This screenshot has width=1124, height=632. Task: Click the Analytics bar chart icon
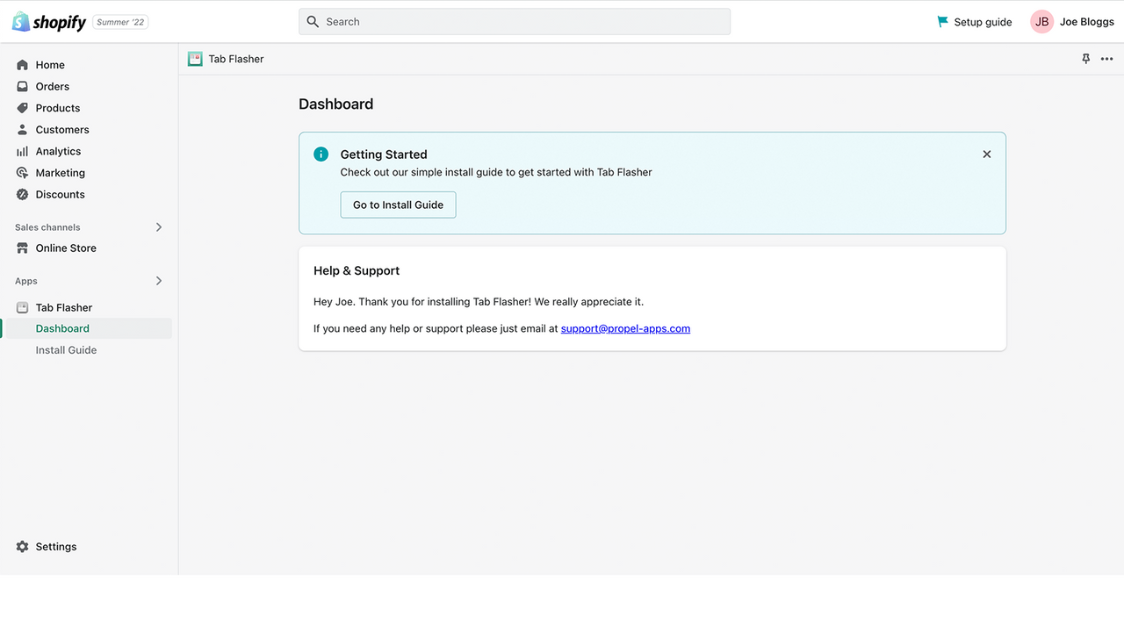pos(21,150)
